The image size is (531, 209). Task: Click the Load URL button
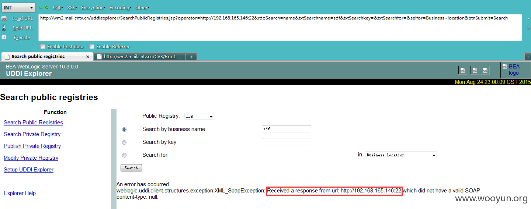pos(18,18)
